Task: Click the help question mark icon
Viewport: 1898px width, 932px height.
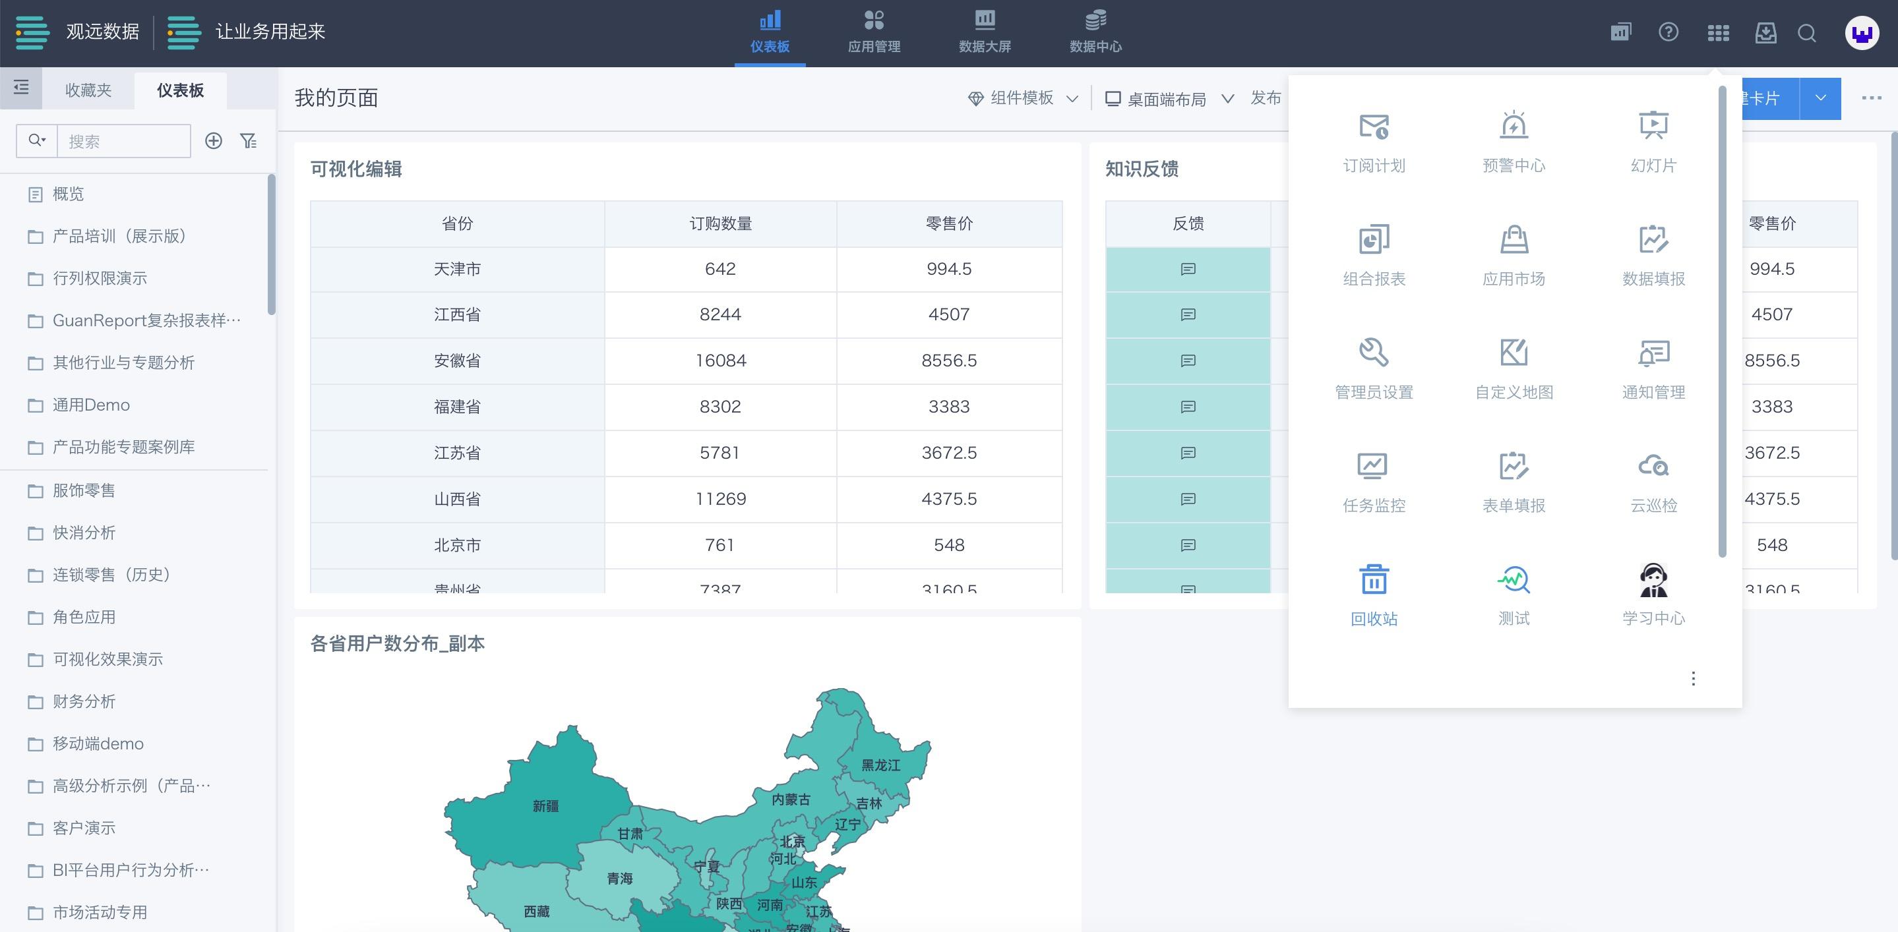Action: [x=1668, y=32]
